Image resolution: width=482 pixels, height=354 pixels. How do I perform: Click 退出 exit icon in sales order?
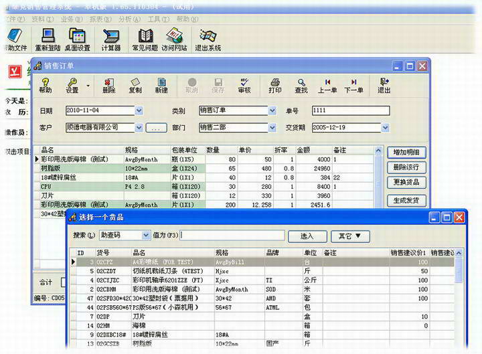tap(384, 86)
